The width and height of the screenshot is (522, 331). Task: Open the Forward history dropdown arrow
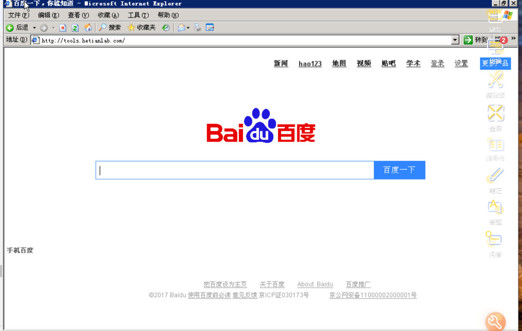(x=53, y=28)
